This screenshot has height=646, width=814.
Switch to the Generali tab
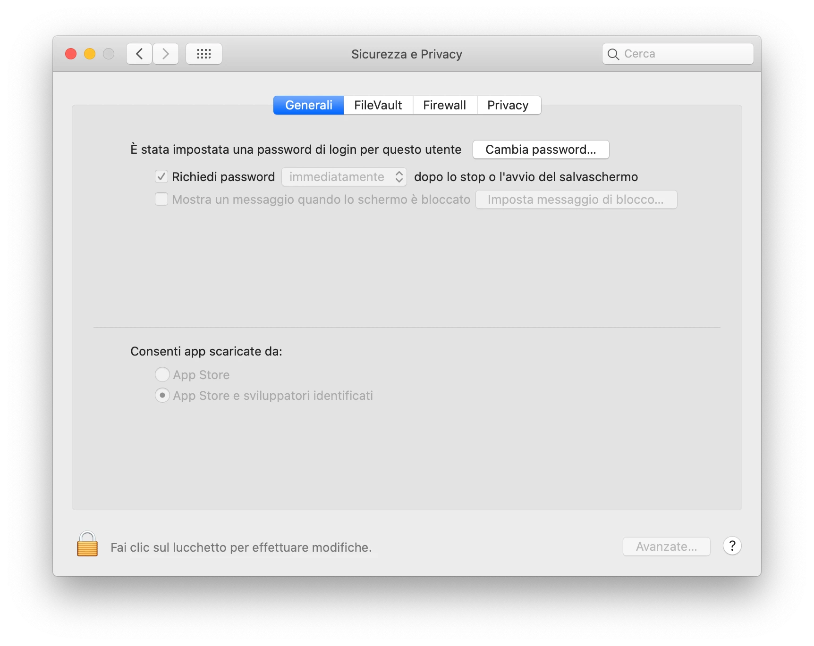coord(309,105)
